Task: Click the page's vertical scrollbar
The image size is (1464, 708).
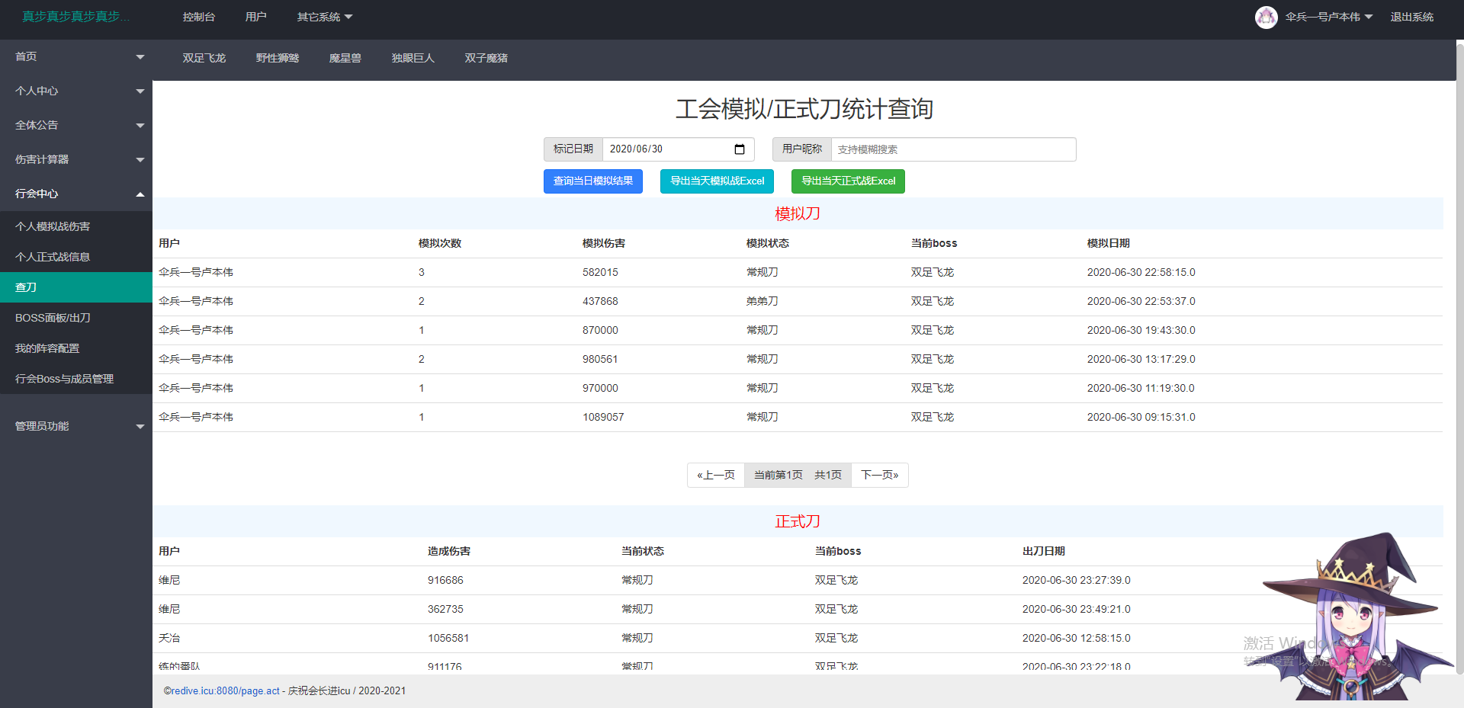Action: point(1459,358)
